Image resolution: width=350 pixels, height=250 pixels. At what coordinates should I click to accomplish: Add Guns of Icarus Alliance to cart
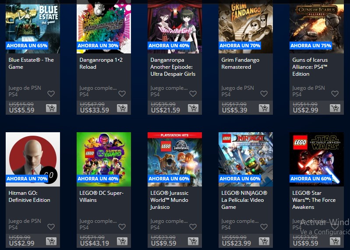(335, 108)
